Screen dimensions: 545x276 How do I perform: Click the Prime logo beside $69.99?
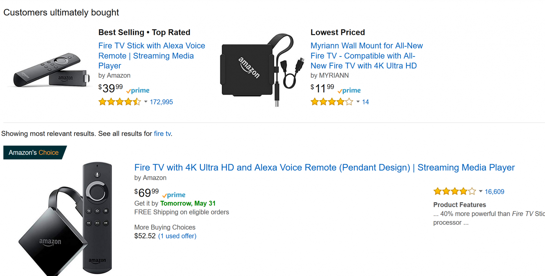(174, 195)
